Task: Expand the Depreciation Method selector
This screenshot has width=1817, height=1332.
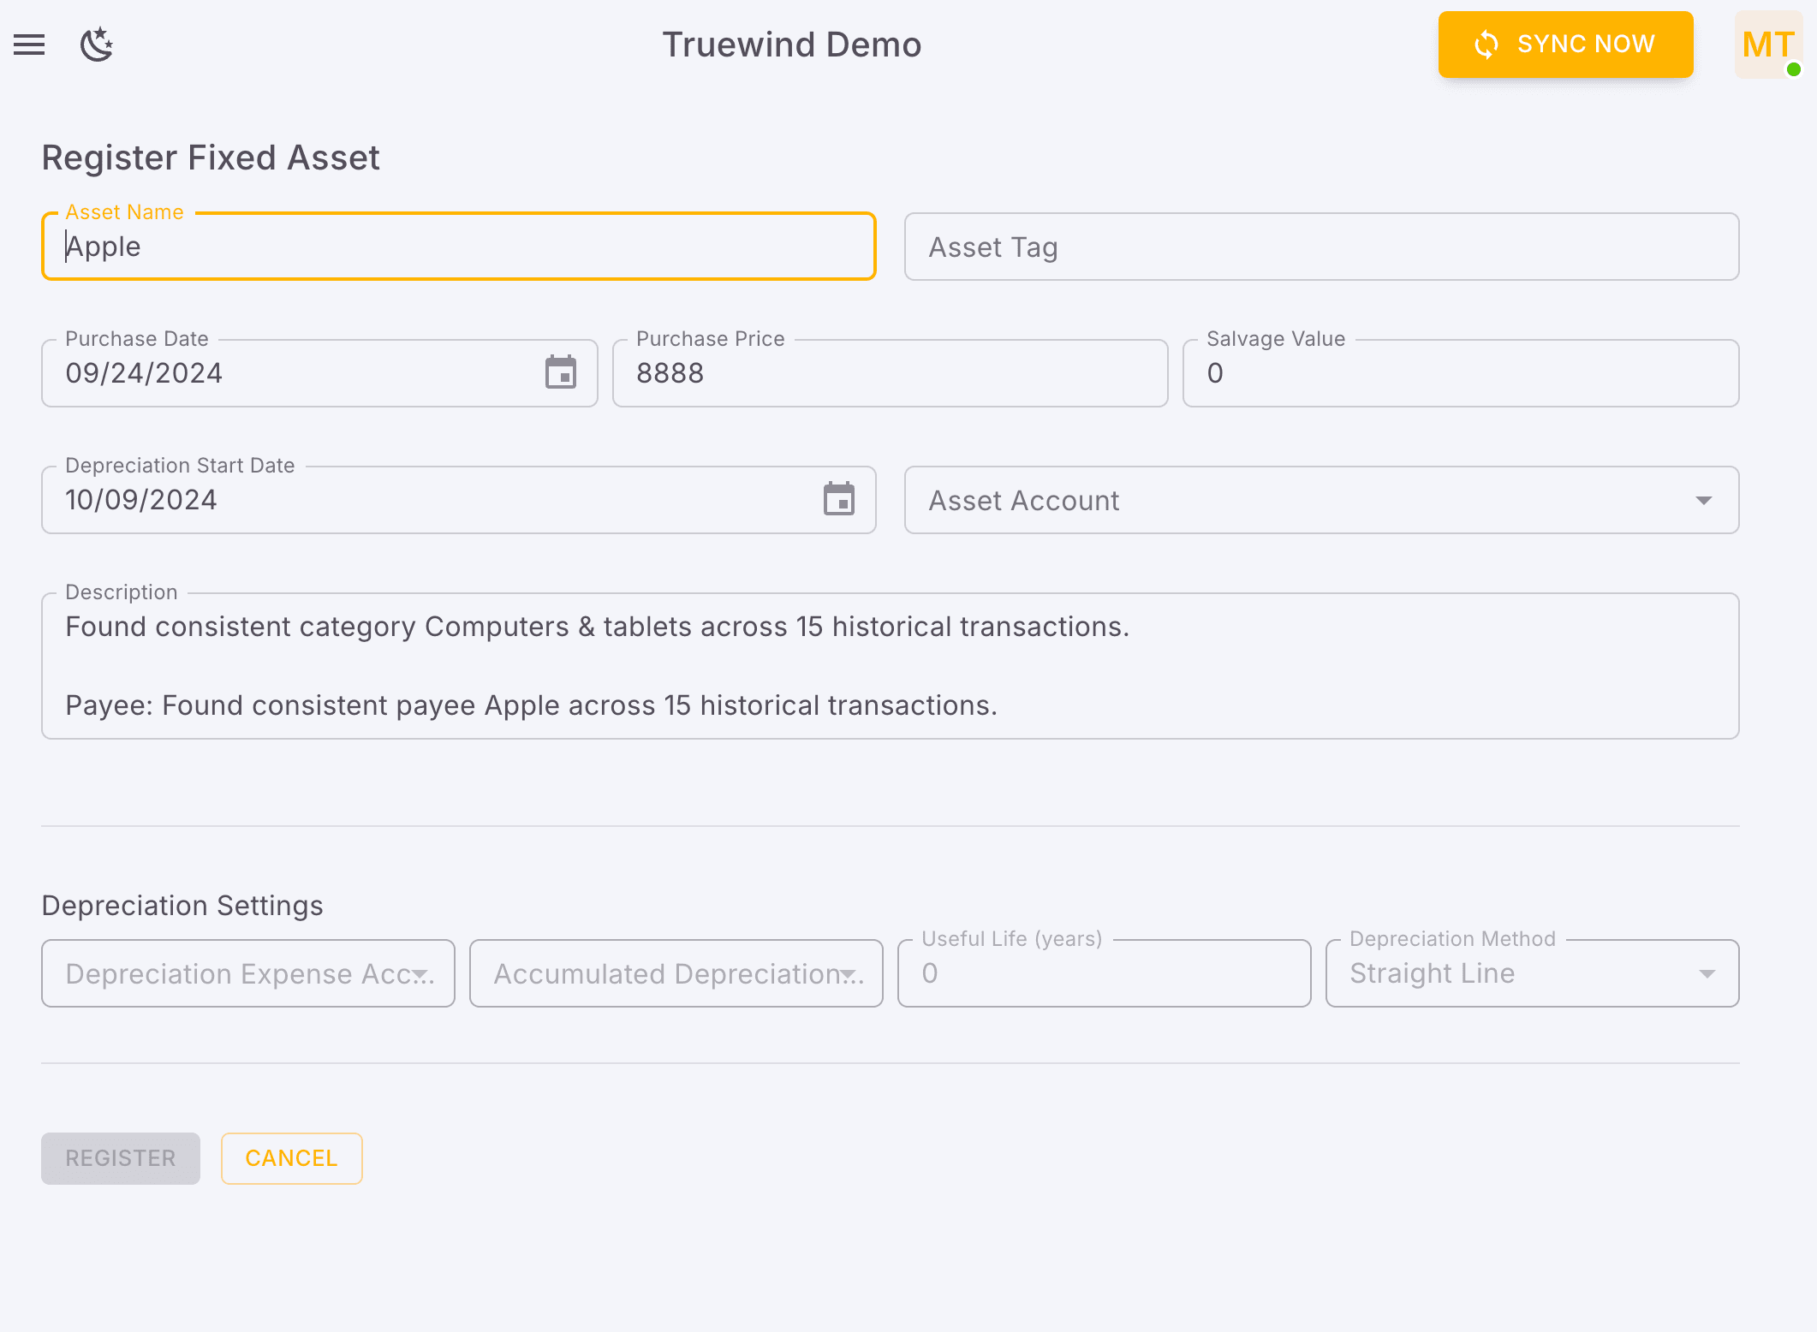Action: click(x=1708, y=973)
